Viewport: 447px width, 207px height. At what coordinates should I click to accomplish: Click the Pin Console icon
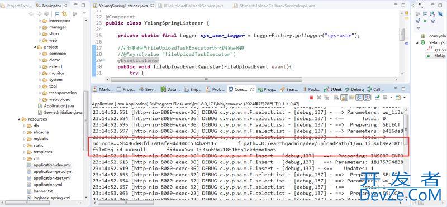pyautogui.click(x=377, y=98)
